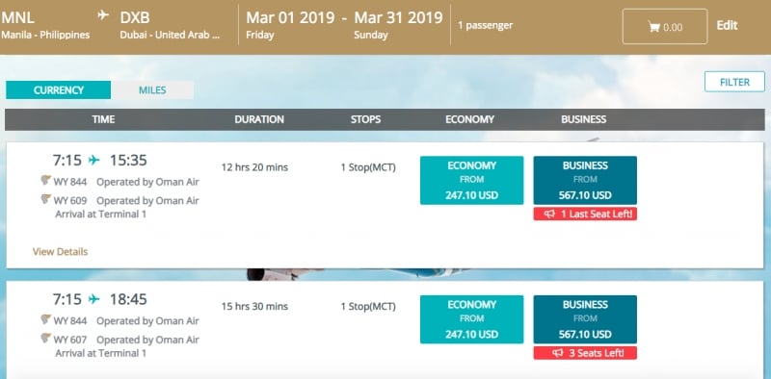The image size is (771, 379).
Task: Click the Oman Air logo beside WY 609
Action: [x=46, y=199]
